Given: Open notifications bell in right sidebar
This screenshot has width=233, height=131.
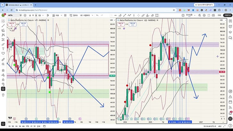Looking at the screenshot, I should [x=230, y=113].
